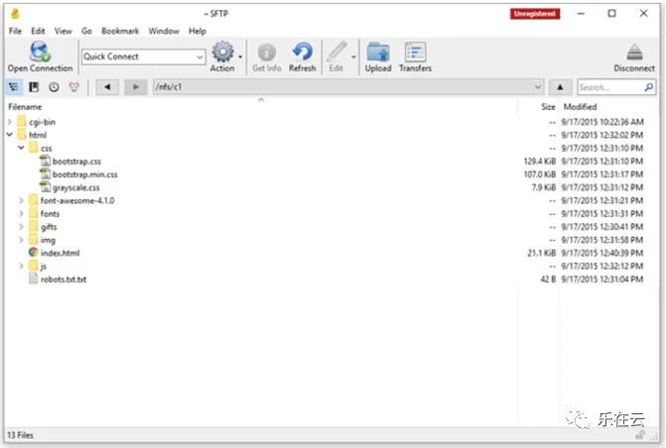Viewport: 666px width, 448px height.
Task: Expand the gifts folder
Action: point(21,227)
